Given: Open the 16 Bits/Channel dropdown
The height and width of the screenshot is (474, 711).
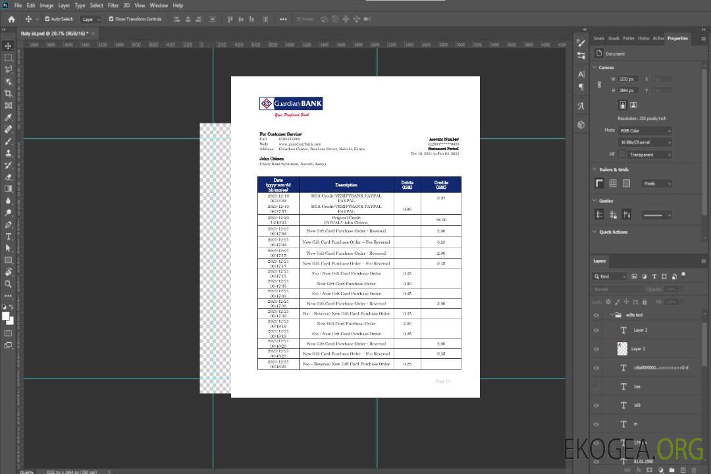Looking at the screenshot, I should coord(645,142).
